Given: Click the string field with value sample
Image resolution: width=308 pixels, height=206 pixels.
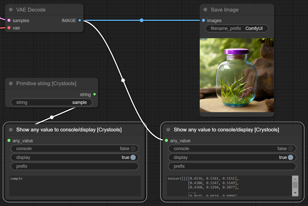Looking at the screenshot, I should point(51,102).
